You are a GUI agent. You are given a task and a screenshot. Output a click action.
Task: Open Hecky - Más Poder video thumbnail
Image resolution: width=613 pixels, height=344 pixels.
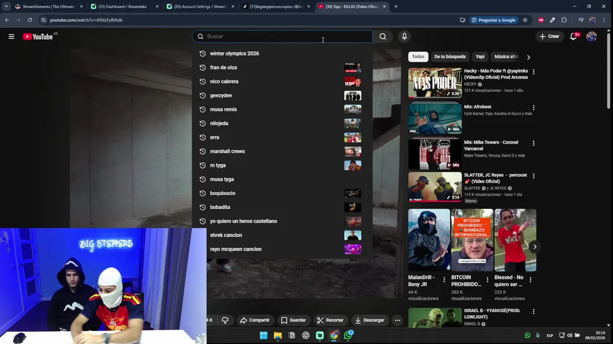tap(435, 83)
